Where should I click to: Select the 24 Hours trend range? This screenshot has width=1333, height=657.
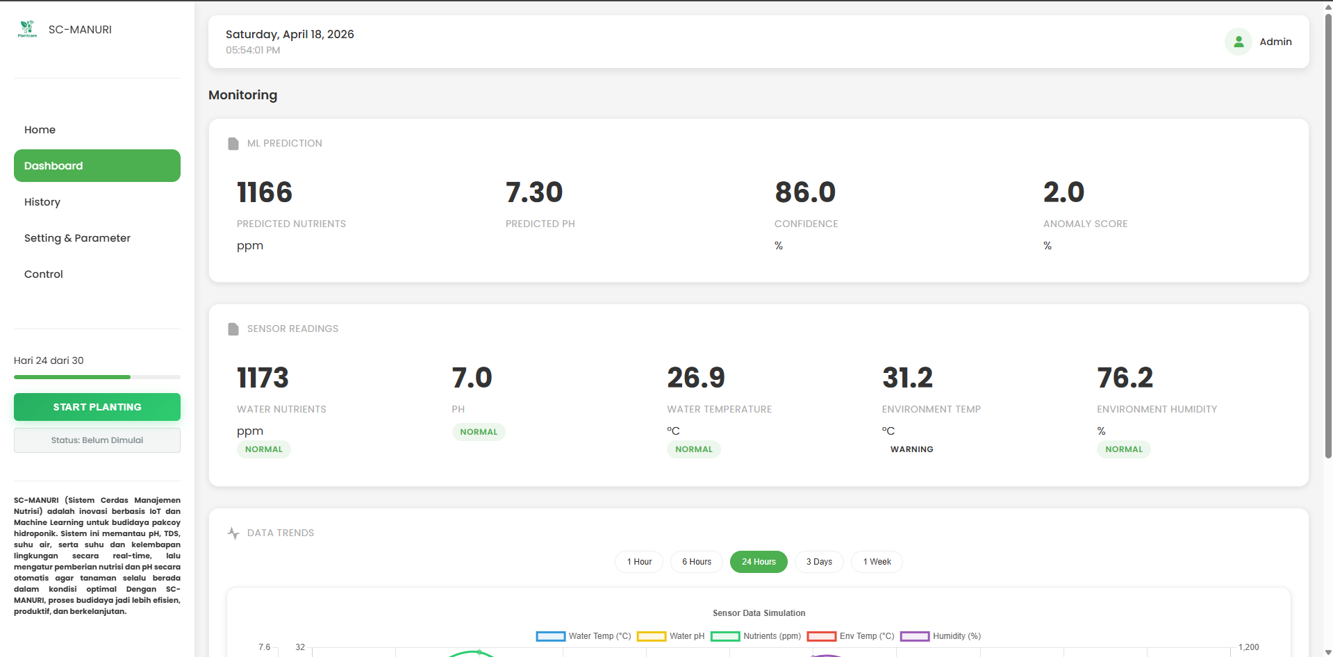click(759, 562)
